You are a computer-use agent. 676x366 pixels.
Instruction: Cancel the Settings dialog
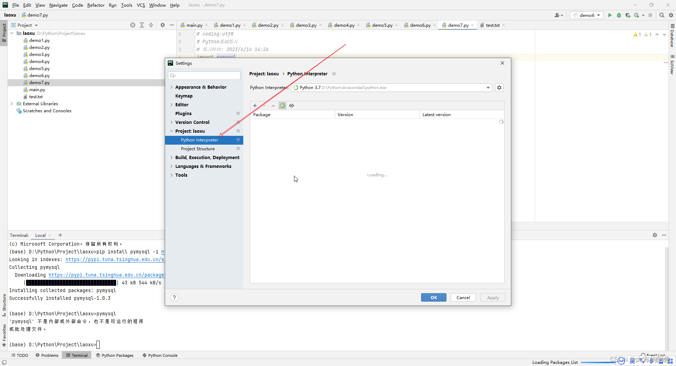point(463,298)
